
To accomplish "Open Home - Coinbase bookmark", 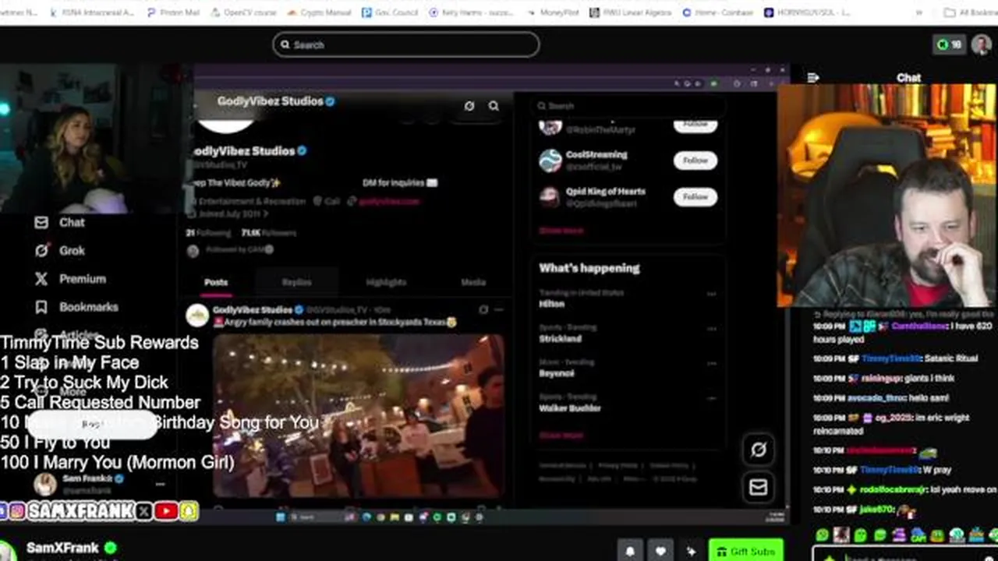I will [717, 12].
